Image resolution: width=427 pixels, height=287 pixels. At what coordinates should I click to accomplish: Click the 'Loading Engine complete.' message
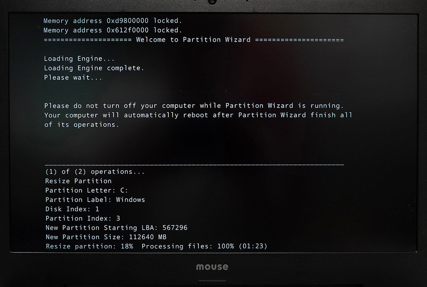94,68
